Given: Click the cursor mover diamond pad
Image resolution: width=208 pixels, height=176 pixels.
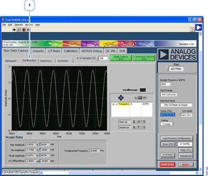Looking at the screenshot, I should (x=121, y=98).
